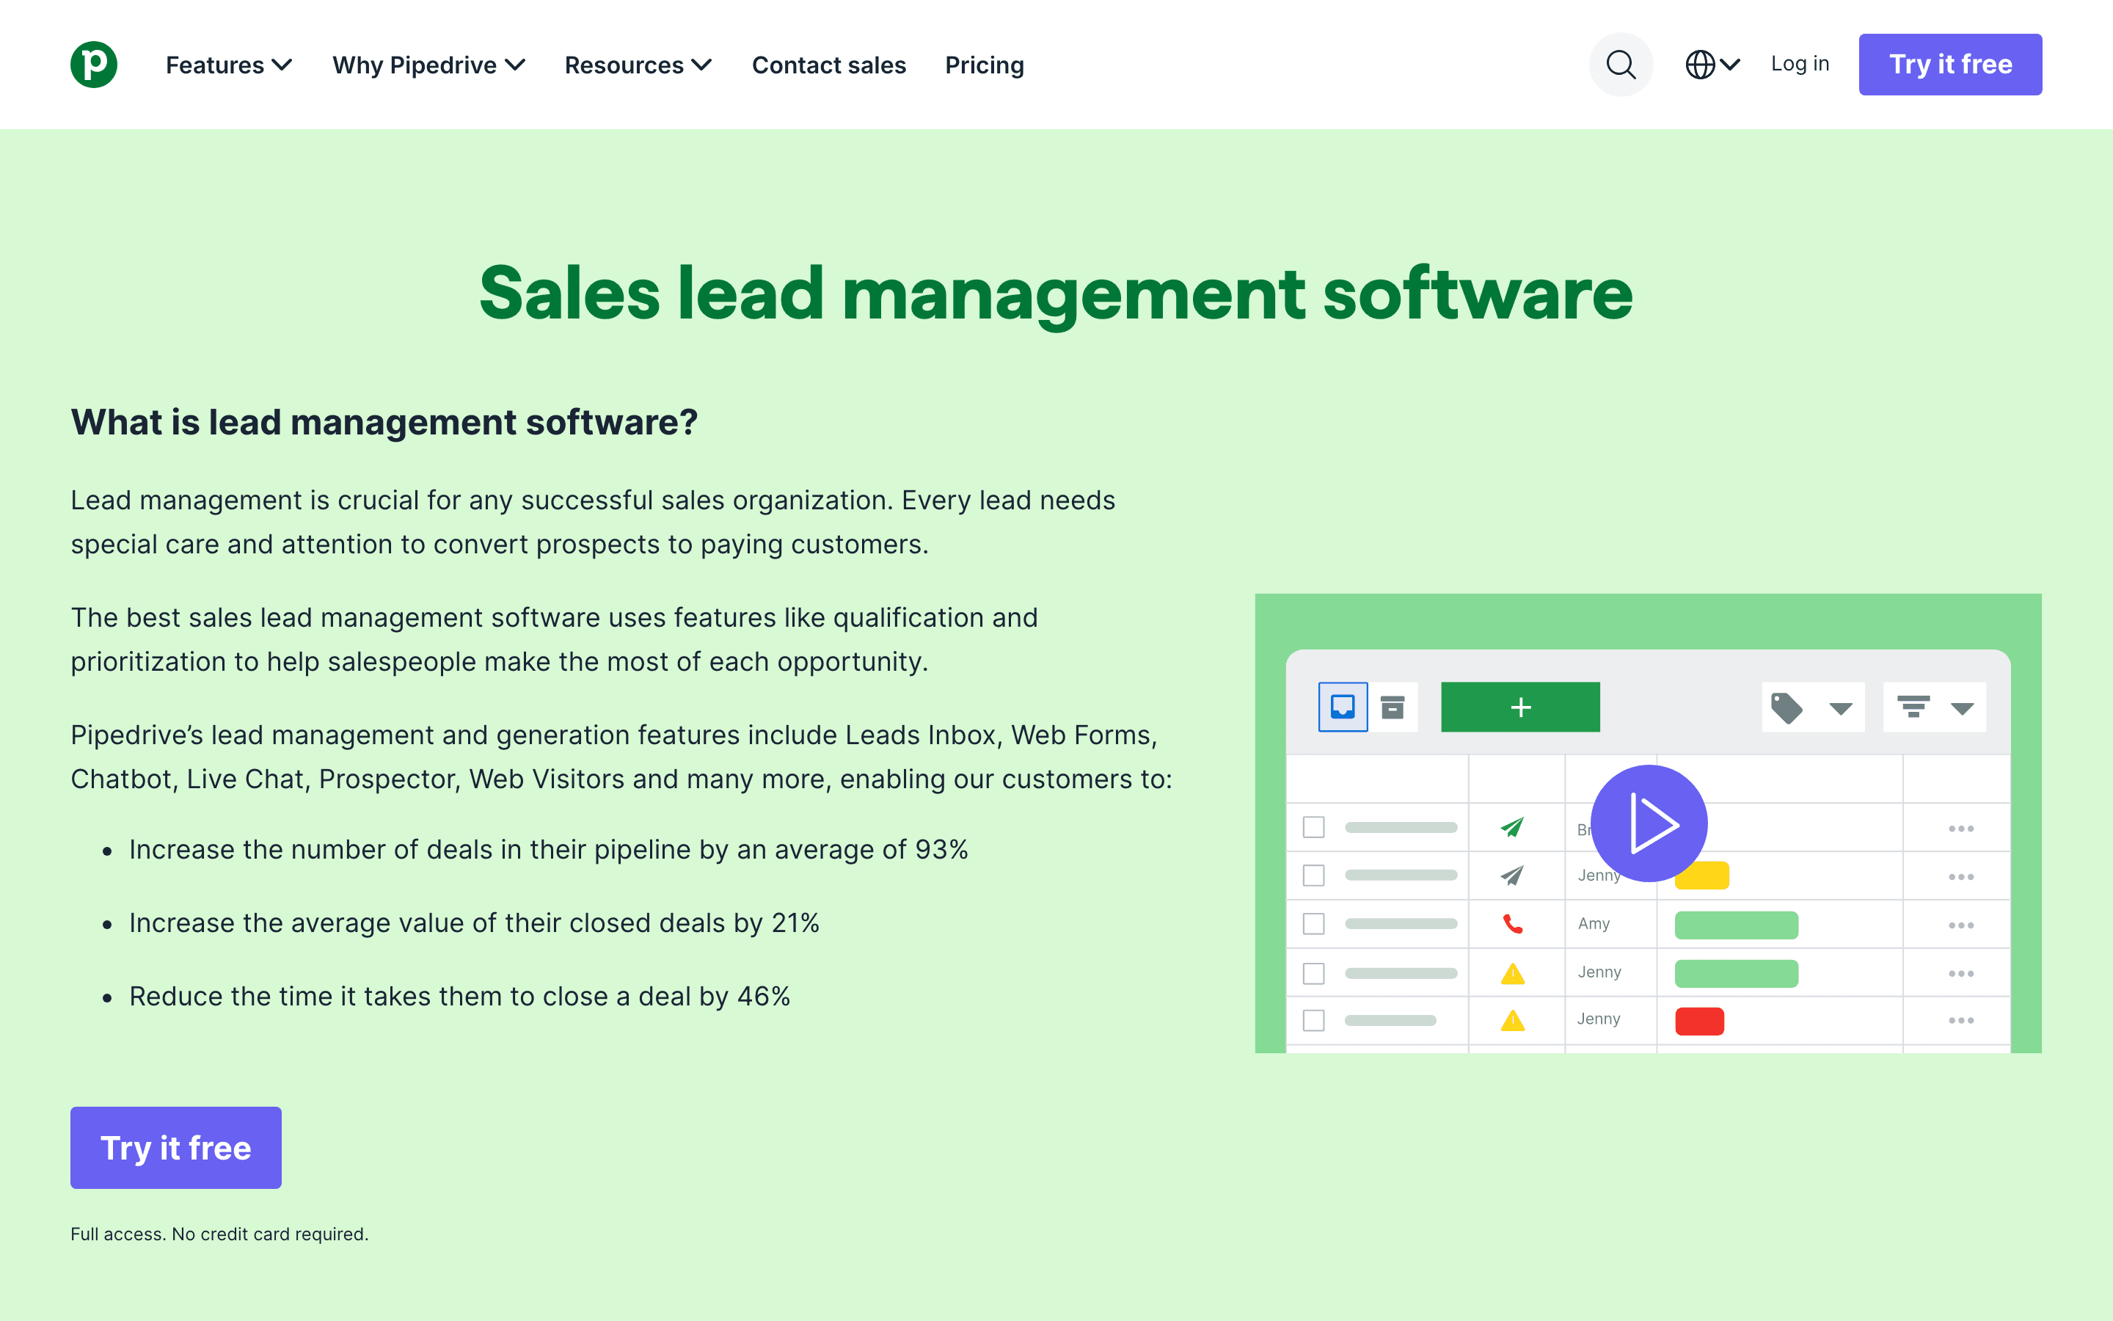Open the three-dot menu in the first row
The width and height of the screenshot is (2113, 1321).
[1960, 829]
